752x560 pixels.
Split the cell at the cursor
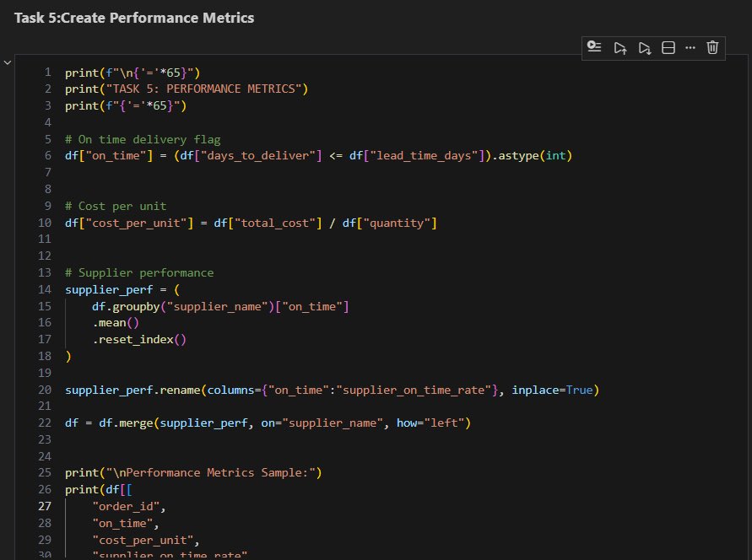668,47
